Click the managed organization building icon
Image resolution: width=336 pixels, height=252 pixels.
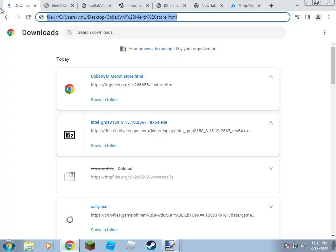(123, 49)
